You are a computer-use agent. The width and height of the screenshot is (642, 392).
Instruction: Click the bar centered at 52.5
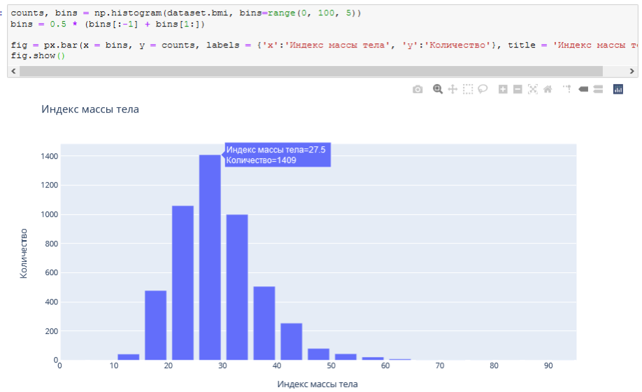tap(345, 357)
